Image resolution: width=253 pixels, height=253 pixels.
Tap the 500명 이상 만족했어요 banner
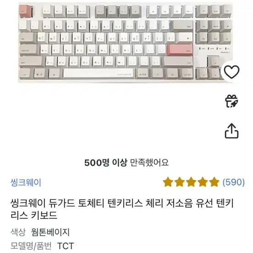click(126, 163)
